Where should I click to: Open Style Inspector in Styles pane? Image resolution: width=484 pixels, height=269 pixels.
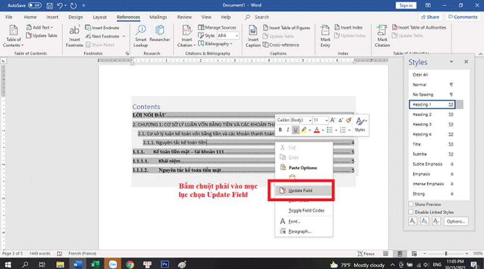coord(424,221)
